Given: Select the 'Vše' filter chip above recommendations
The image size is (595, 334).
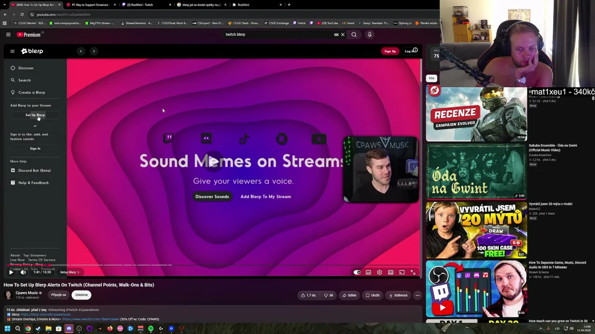Looking at the screenshot, I should coord(431,78).
